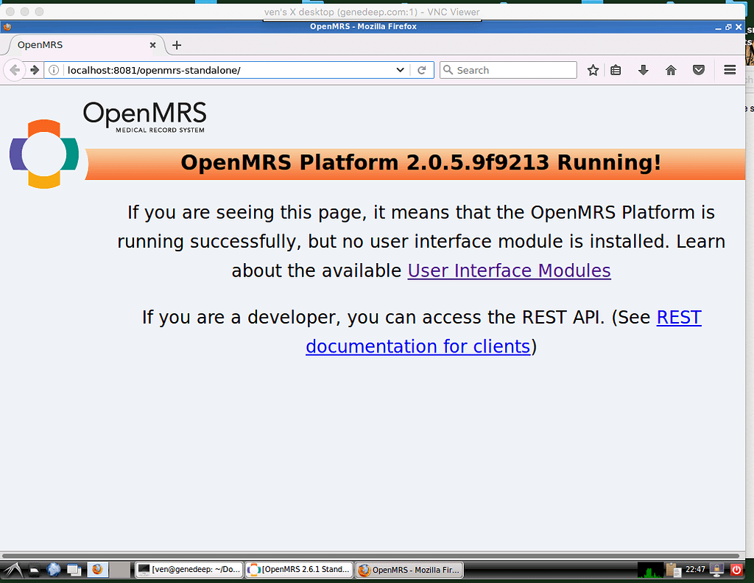
Task: Open the Firefox hamburger menu
Action: point(730,69)
